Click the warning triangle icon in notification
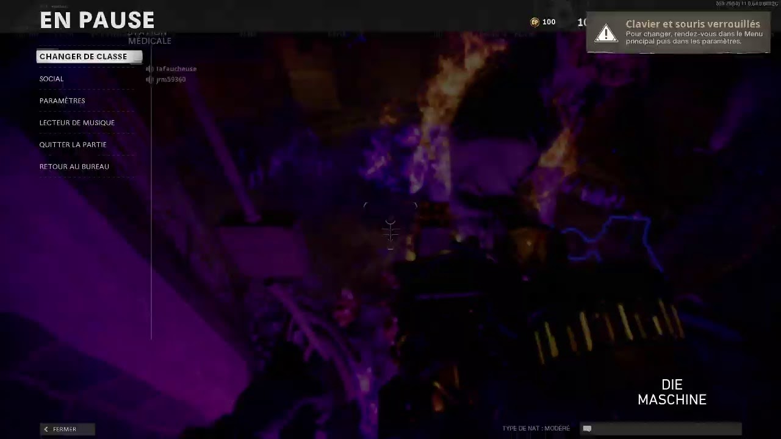Image resolution: width=781 pixels, height=439 pixels. pyautogui.click(x=606, y=33)
